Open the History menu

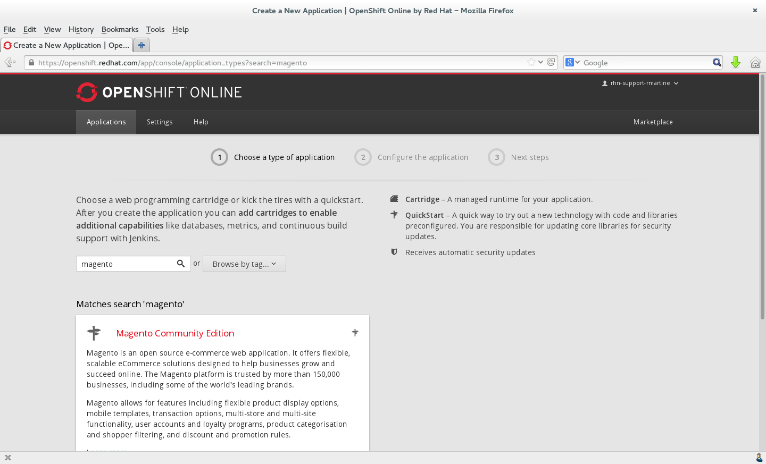click(x=81, y=29)
